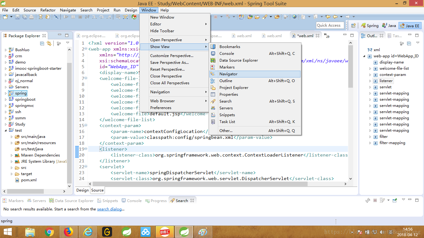
Task: Click the Save icon in the toolbar
Action: click(x=17, y=17)
